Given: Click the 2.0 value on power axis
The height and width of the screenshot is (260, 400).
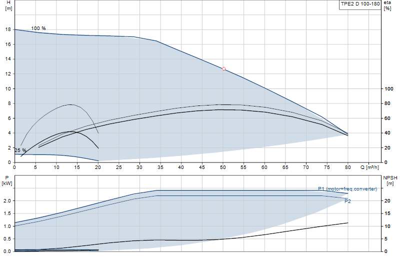Looking at the screenshot, I should 7,201.
